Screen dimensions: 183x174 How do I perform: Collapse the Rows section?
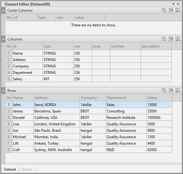pyautogui.click(x=3, y=91)
